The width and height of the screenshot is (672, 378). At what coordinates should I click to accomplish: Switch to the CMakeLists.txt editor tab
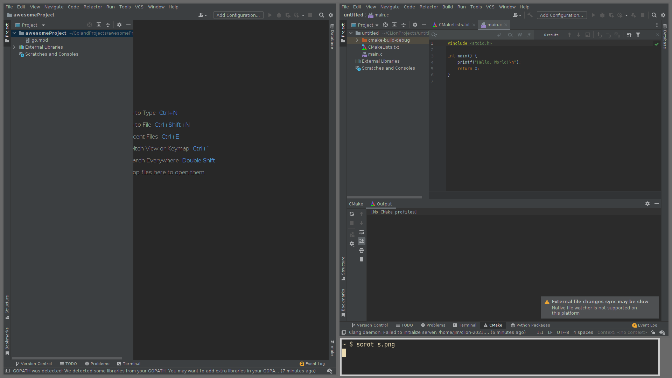454,25
